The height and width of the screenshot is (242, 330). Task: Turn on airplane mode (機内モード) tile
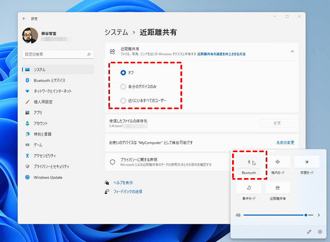(278, 163)
